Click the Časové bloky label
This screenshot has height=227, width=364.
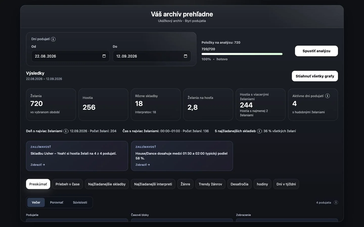140,215
